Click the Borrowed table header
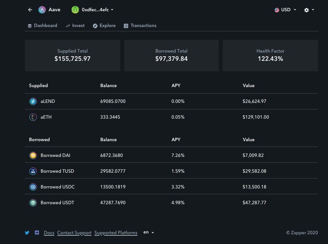Screen dimensions: 328x244 (39, 140)
